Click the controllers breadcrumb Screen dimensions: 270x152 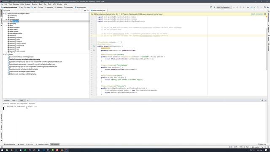coord(68,8)
